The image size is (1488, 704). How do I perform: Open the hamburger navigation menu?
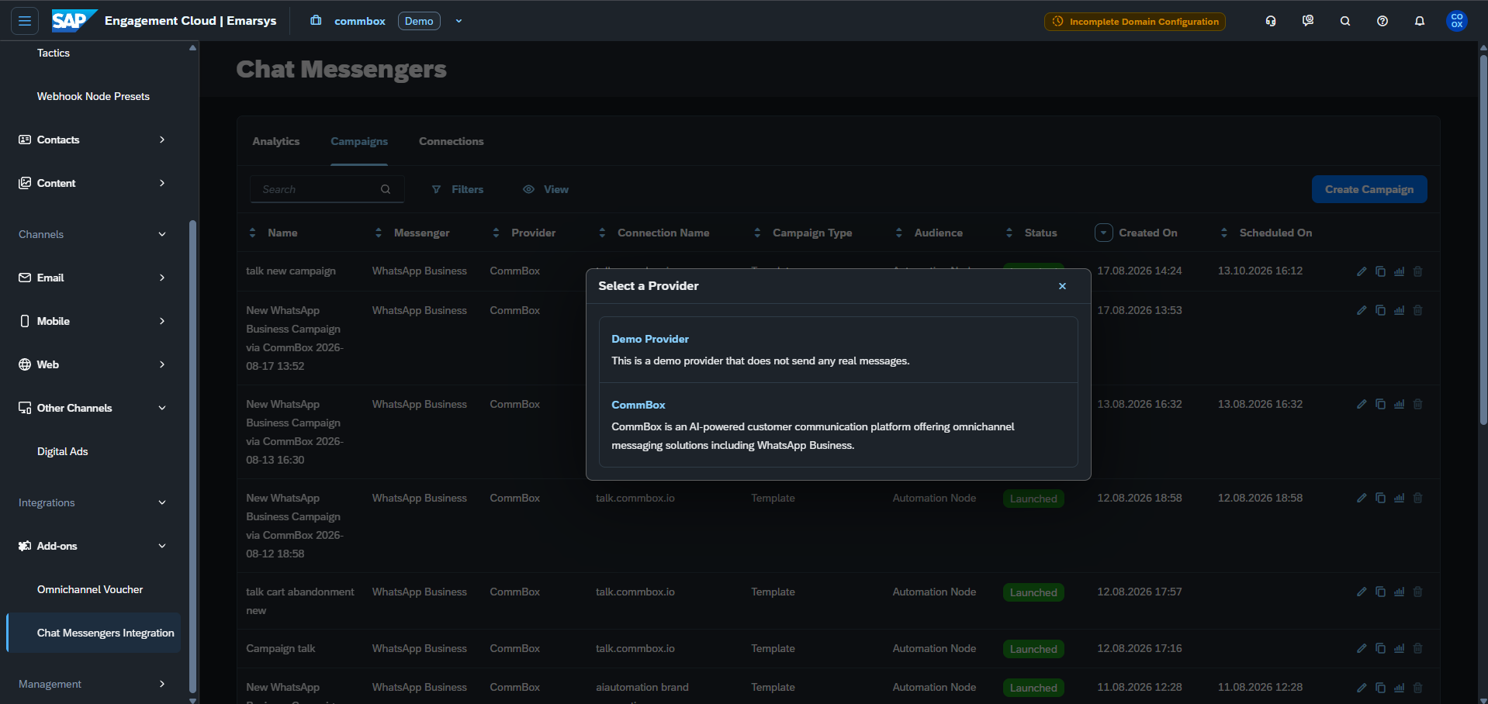pyautogui.click(x=25, y=21)
